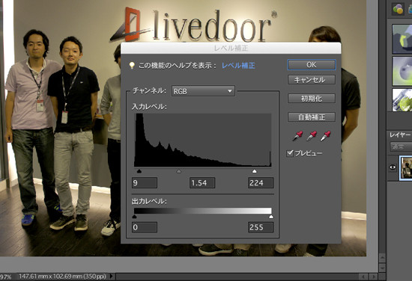Click the output white slider handle
This screenshot has height=281, width=412.
tap(271, 217)
